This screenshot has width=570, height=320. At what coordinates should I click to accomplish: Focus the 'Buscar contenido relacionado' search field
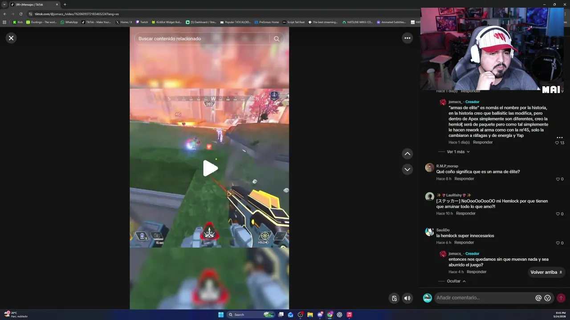coord(203,39)
